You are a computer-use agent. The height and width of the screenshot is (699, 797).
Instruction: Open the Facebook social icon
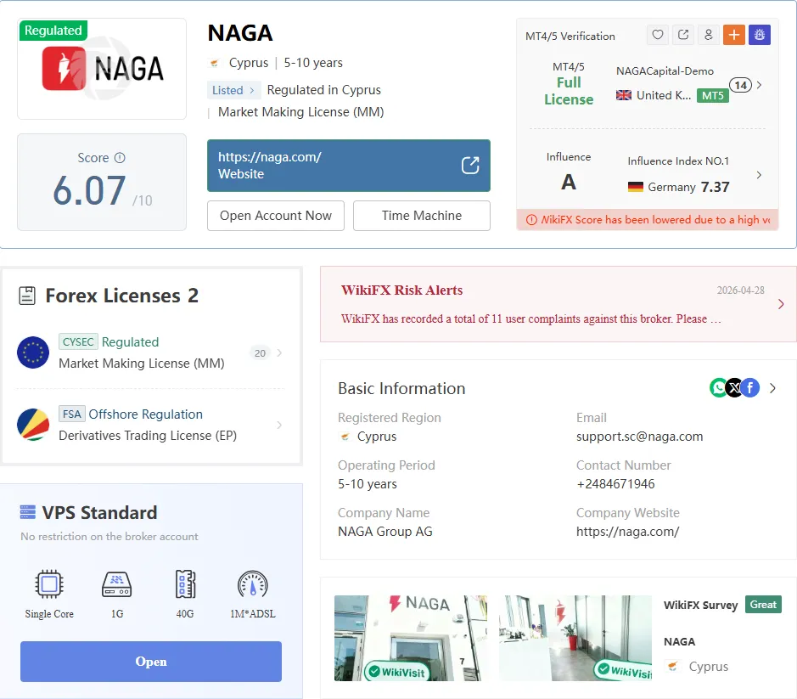[750, 388]
